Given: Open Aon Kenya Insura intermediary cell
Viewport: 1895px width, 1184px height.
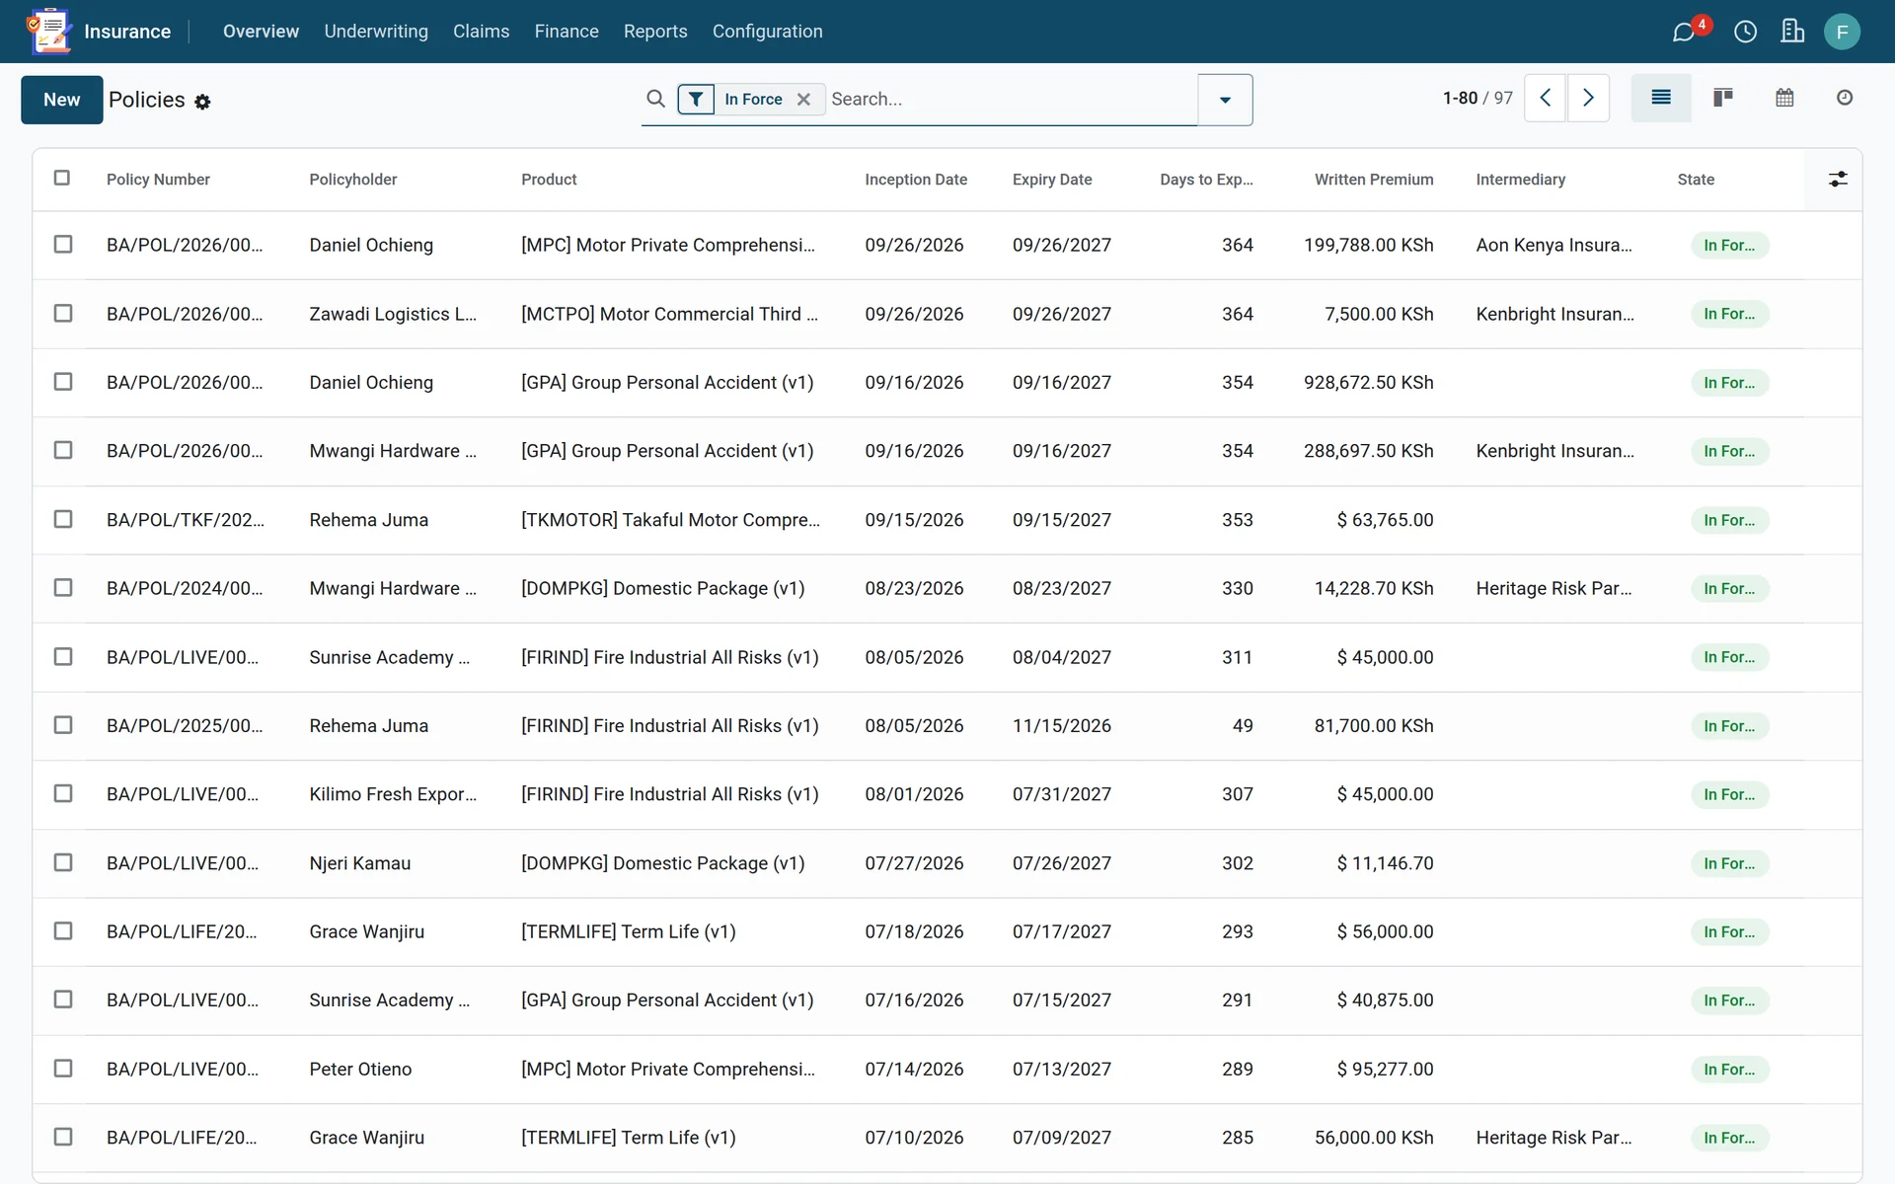Looking at the screenshot, I should coord(1554,245).
